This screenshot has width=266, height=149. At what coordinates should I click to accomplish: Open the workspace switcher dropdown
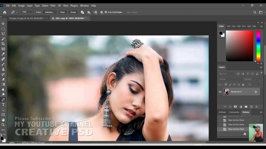[x=261, y=12]
